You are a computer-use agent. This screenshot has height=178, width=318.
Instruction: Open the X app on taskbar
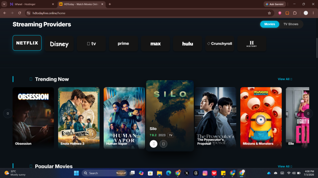tap(187, 173)
